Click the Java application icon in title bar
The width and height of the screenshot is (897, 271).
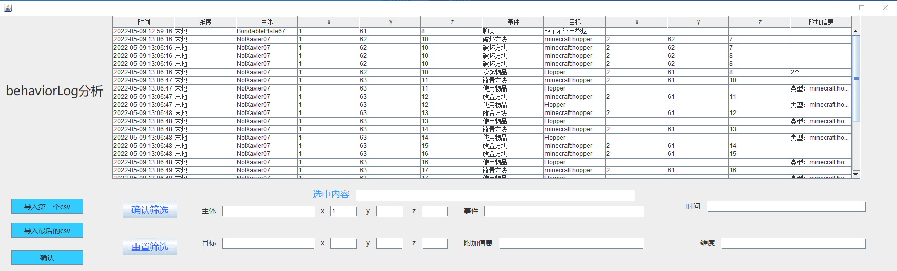8,8
